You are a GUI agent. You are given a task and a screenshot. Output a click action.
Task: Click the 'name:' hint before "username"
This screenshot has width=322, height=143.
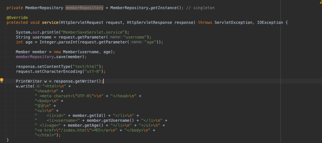(115, 37)
